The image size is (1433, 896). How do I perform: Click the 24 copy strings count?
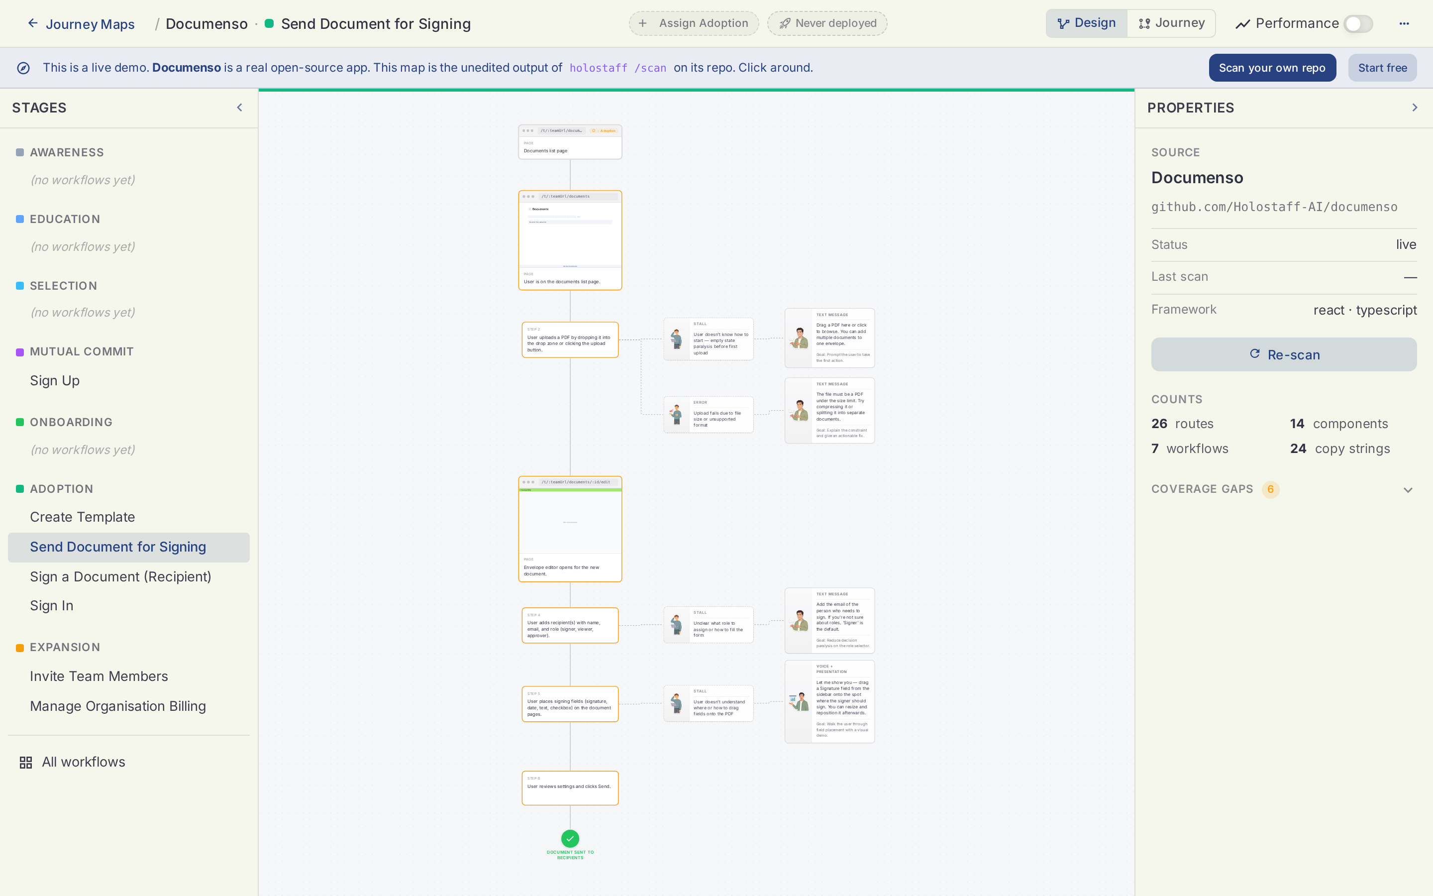[x=1339, y=448]
